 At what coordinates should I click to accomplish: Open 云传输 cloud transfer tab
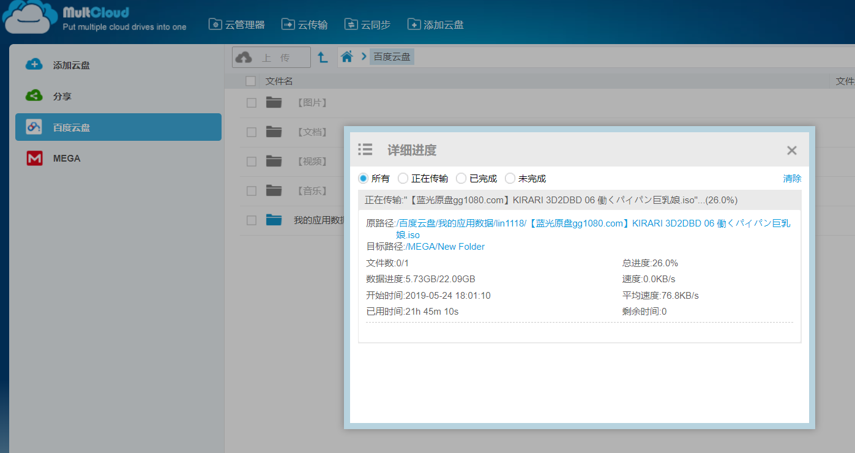[304, 24]
